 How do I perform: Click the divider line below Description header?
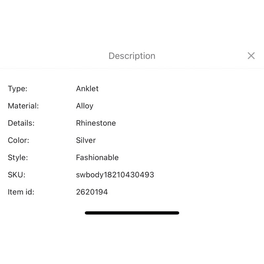click(132, 68)
